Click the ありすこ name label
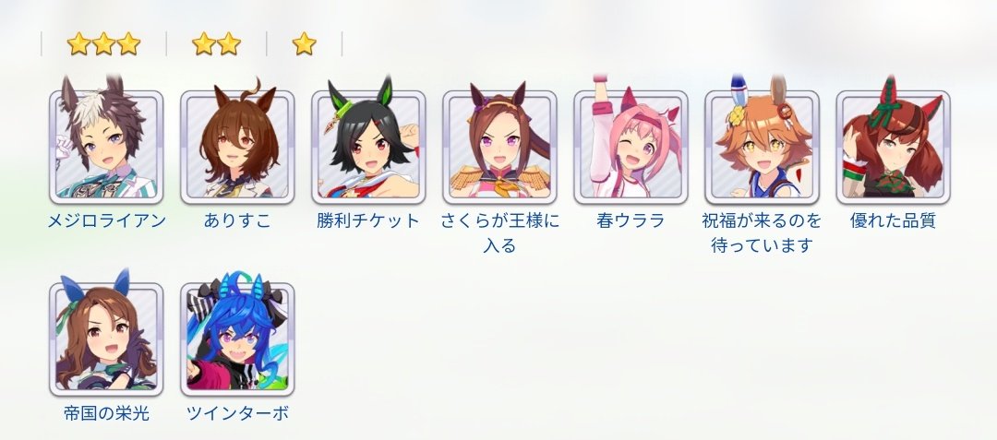This screenshot has height=440, width=997. tap(237, 221)
